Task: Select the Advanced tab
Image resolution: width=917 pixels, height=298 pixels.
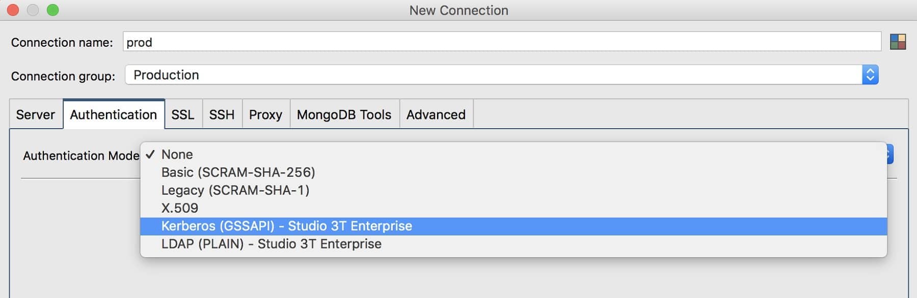Action: [x=436, y=114]
